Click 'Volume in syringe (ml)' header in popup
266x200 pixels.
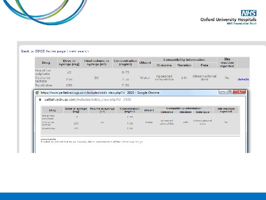pos(102,110)
